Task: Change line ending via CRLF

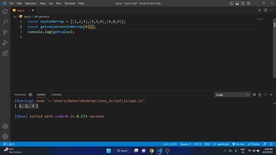Action: point(207,144)
